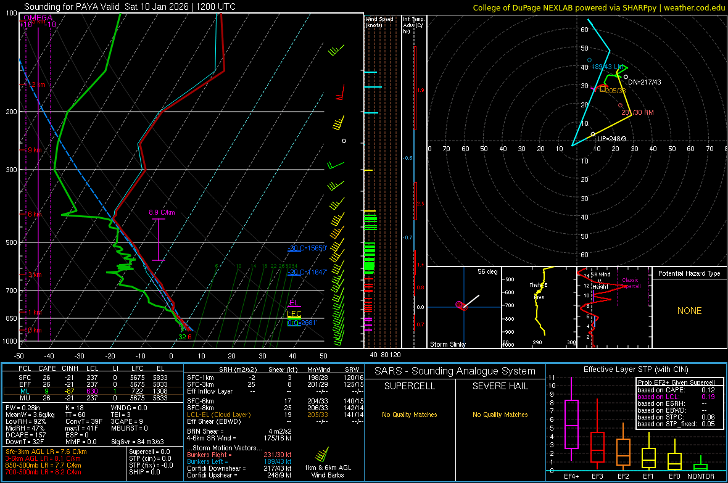
Task: Select the '-20 C=15650'' height label
Action: click(307, 248)
